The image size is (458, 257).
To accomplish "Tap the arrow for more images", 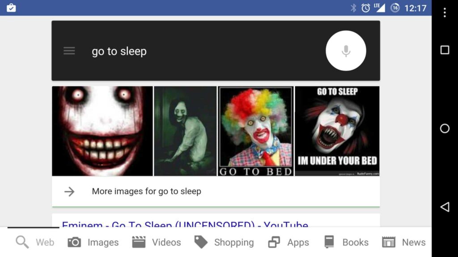I will pos(70,191).
